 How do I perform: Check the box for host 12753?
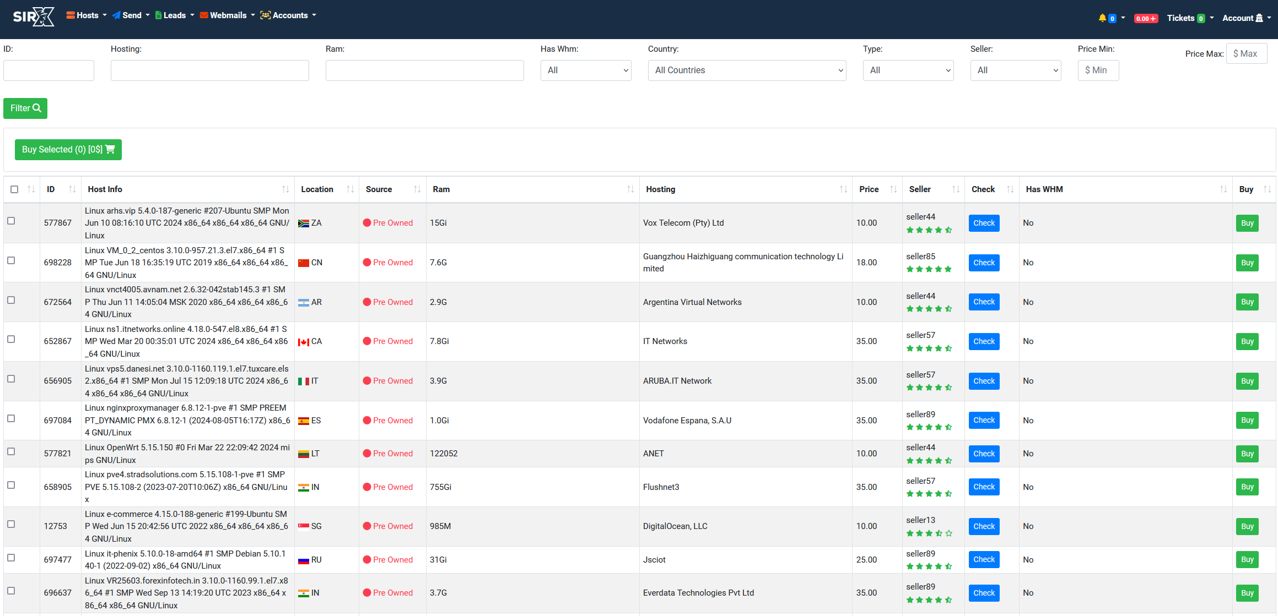(11, 524)
